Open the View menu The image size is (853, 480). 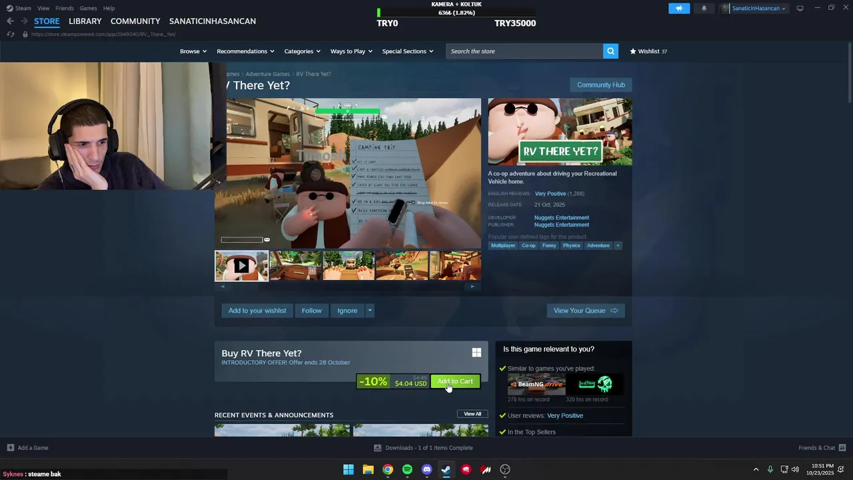point(43,8)
